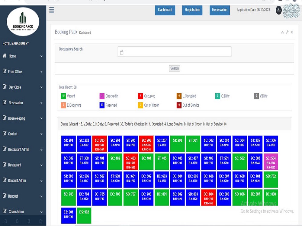Open the Housekeeping menu item
The image size is (302, 226).
(x=23, y=118)
